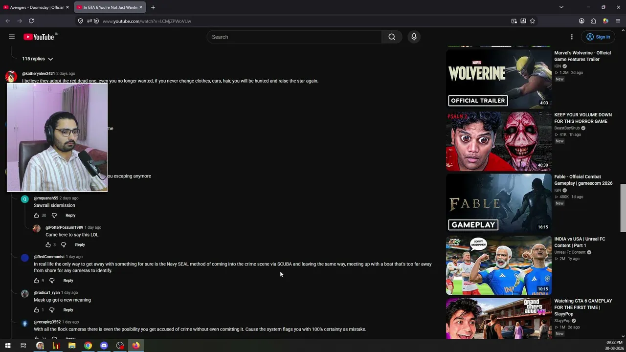Open the Firefox extensions puzzle icon
This screenshot has width=626, height=352.
(x=594, y=21)
